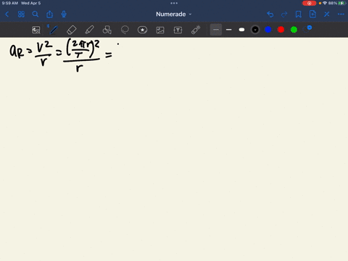The width and height of the screenshot is (348, 261).
Task: Tap the share export icon
Action: (49, 14)
